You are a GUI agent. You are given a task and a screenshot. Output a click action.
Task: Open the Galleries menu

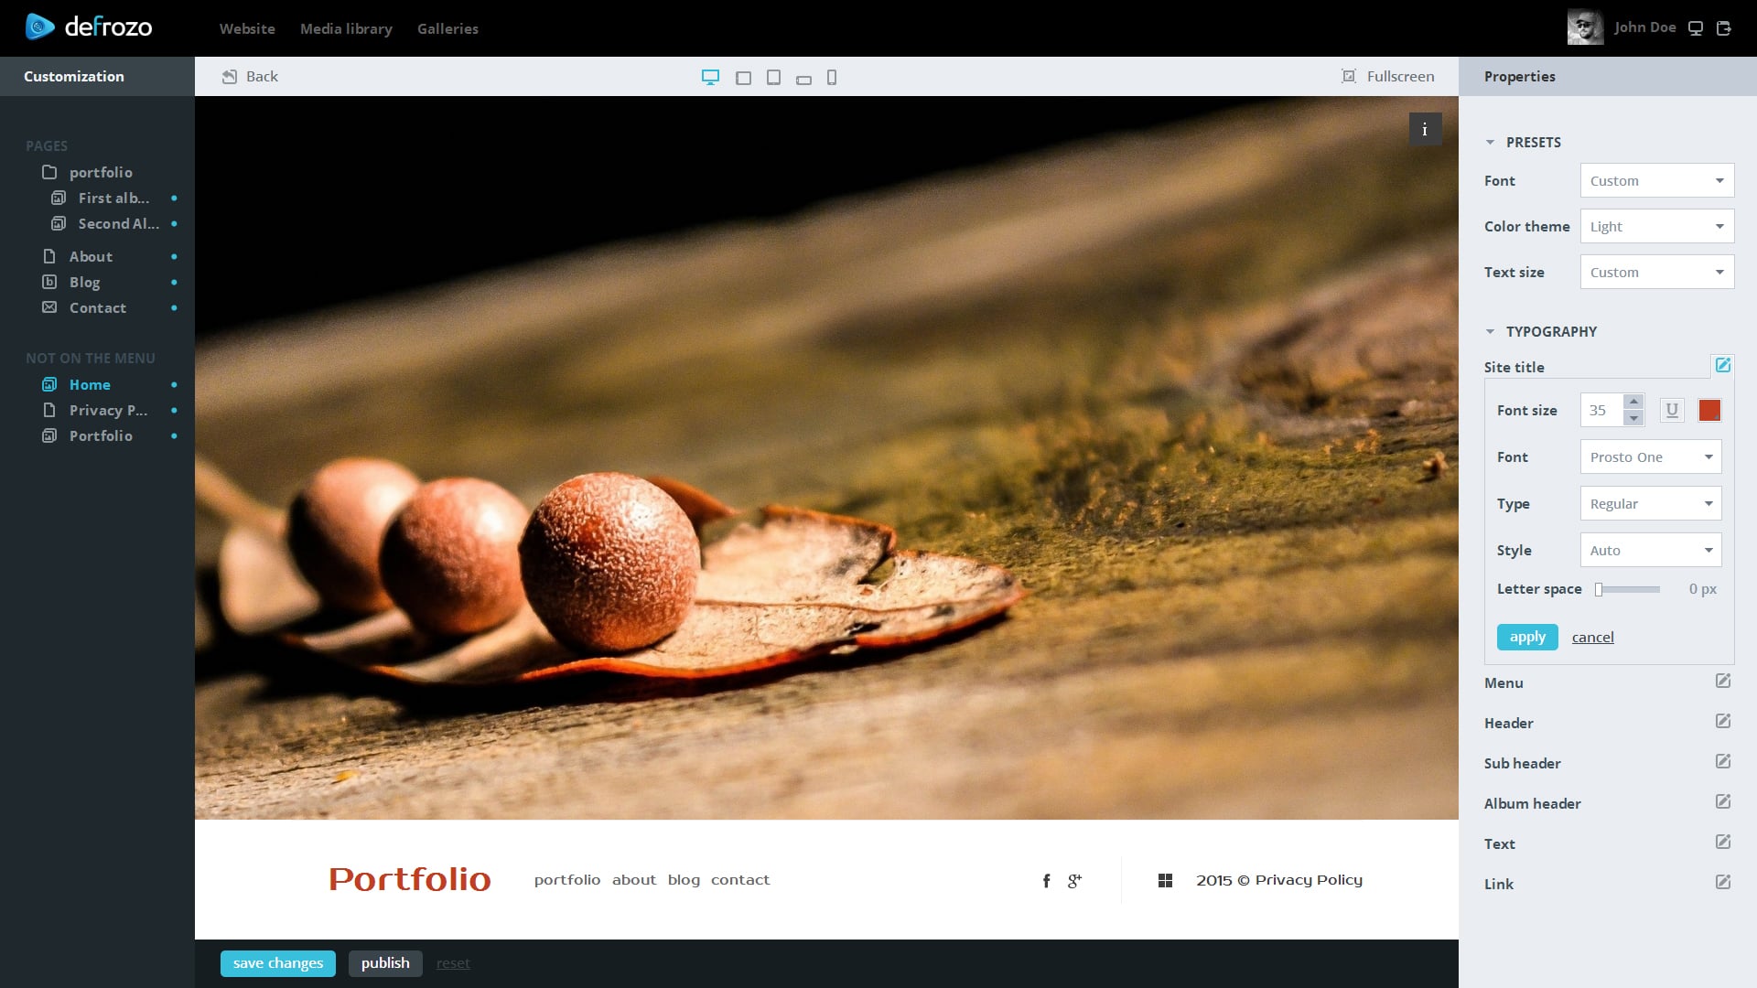447,28
